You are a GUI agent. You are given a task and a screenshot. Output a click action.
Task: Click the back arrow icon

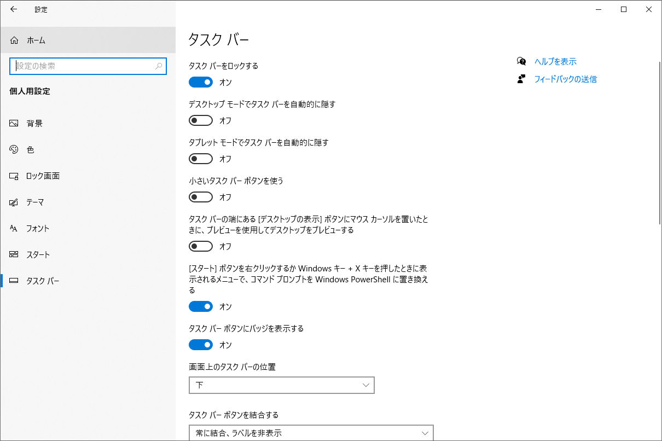14,9
